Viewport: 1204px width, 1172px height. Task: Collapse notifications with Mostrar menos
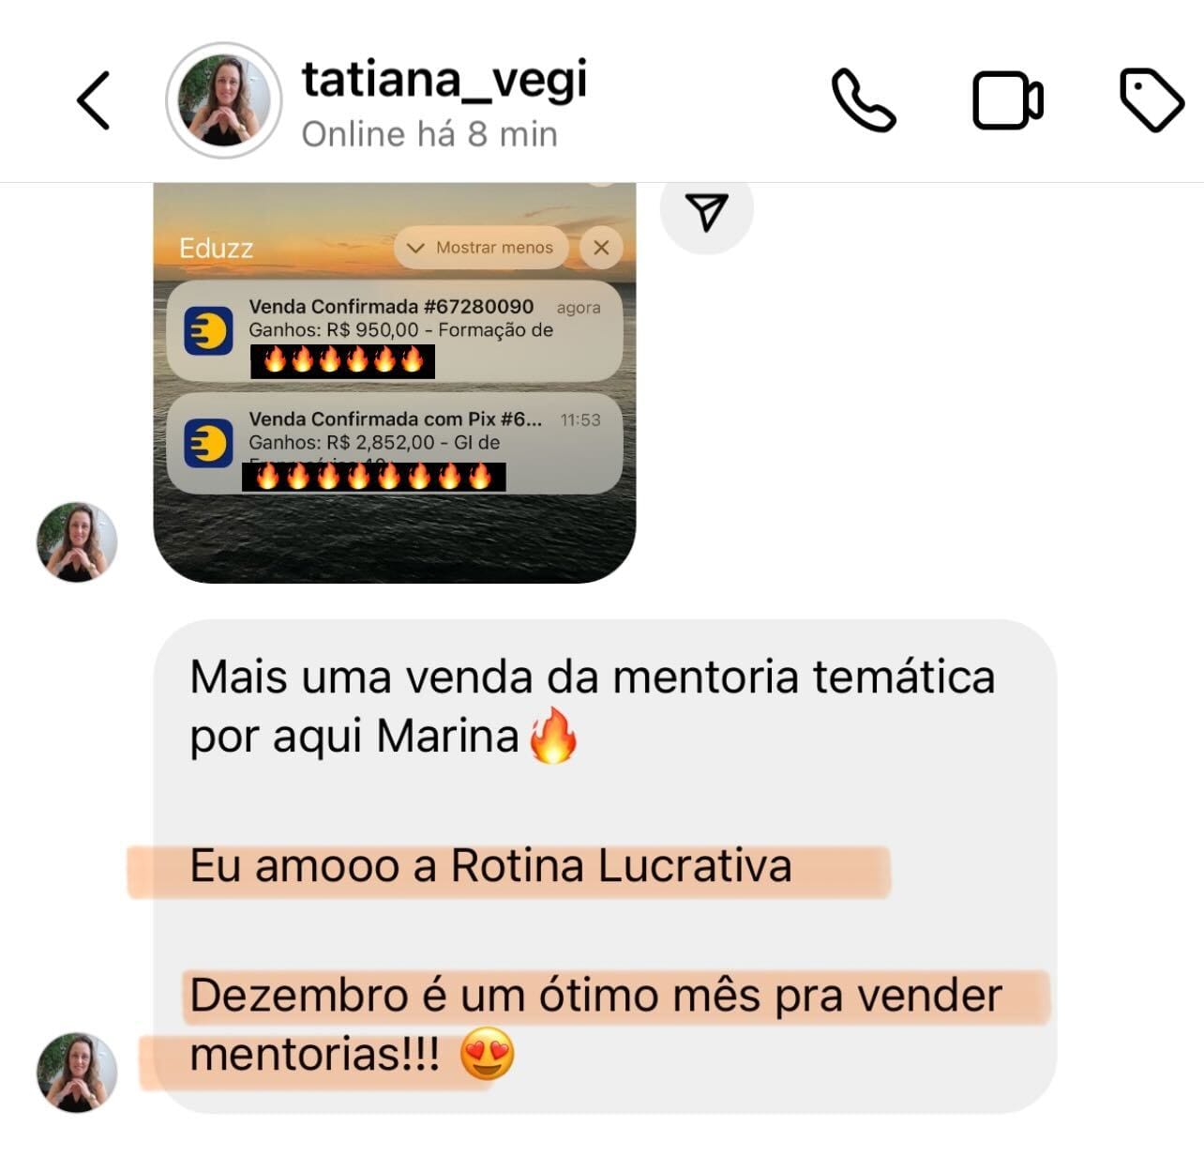[x=481, y=248]
